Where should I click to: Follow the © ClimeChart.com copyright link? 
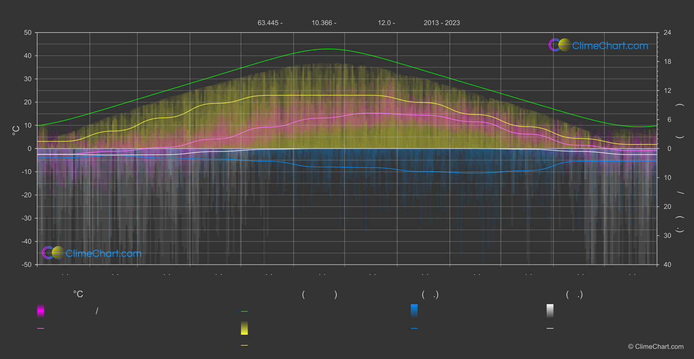[x=656, y=346]
